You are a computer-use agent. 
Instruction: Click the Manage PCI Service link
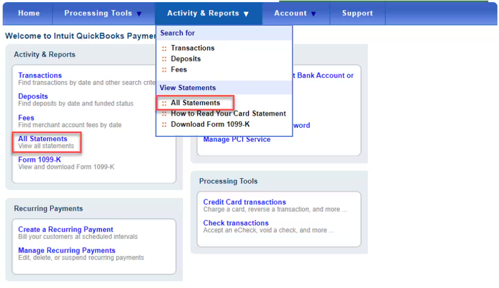[237, 139]
